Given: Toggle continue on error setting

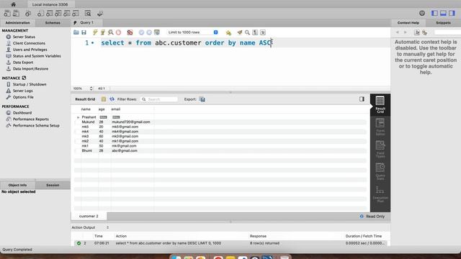Looking at the screenshot, I should [x=130, y=32].
